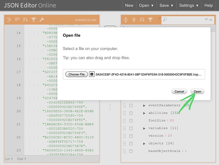Expand the objects node
Screen dimensions: 219x165
click(x=144, y=144)
